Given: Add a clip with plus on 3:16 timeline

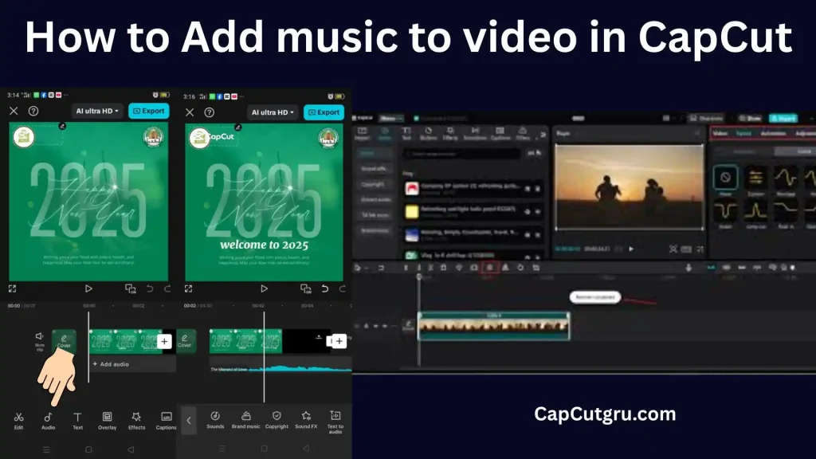Looking at the screenshot, I should (339, 341).
